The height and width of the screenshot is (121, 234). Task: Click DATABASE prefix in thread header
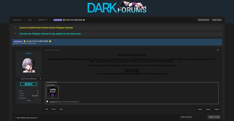(18, 42)
